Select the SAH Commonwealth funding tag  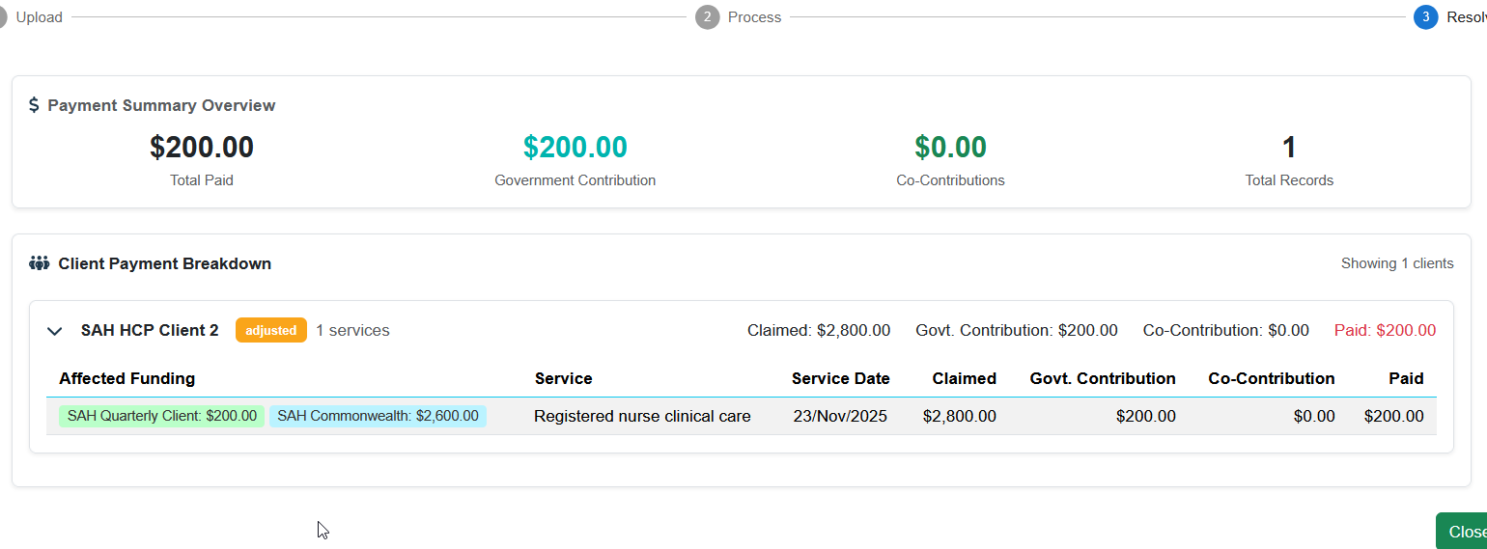tap(378, 416)
